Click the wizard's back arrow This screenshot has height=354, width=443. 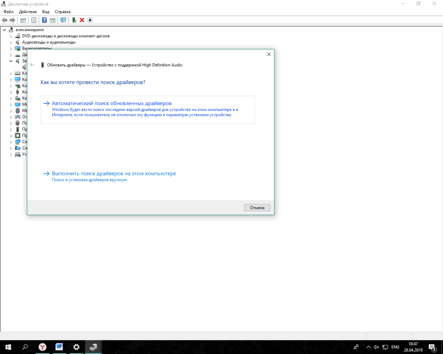(x=32, y=64)
